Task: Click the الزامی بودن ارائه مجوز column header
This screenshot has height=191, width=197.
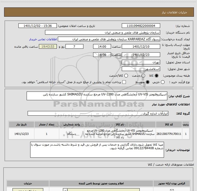Action: (172, 184)
